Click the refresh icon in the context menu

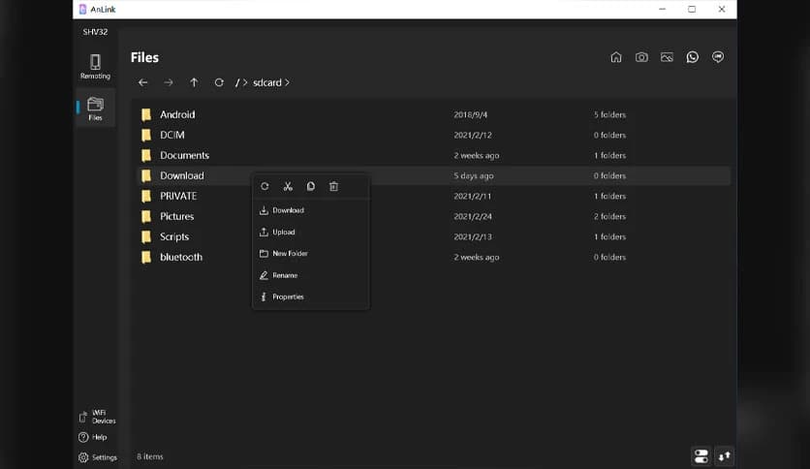click(x=265, y=186)
